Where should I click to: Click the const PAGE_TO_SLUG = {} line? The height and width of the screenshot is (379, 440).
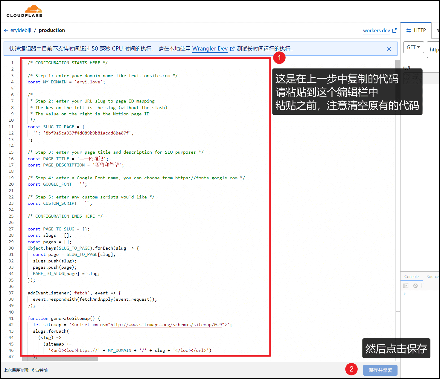58,229
